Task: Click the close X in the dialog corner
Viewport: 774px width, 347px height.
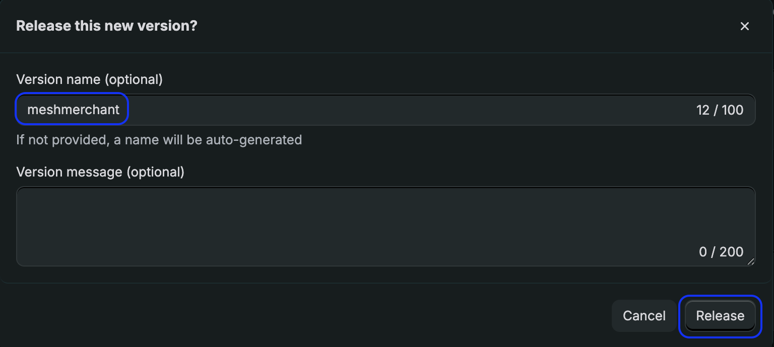Action: pyautogui.click(x=745, y=26)
